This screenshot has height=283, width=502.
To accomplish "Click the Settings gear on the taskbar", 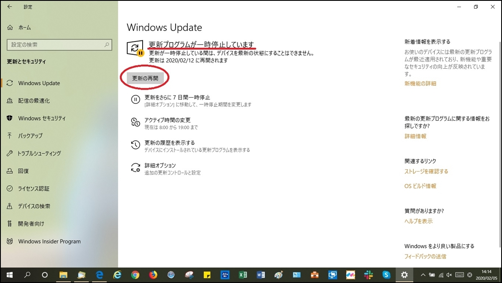I will [404, 275].
